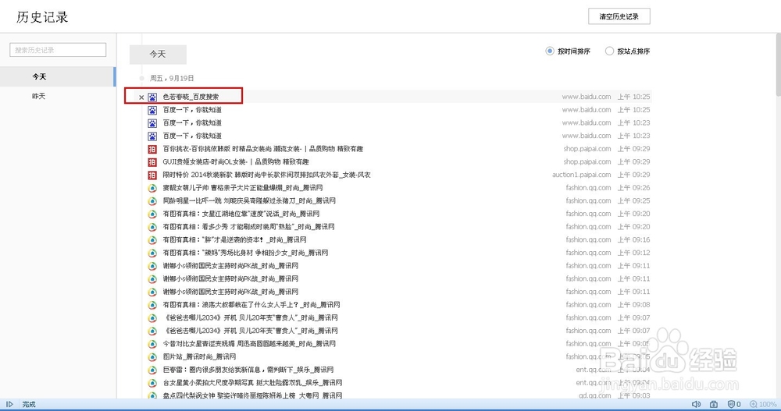Click Tencent favicon beside 女星江湖地位 entry

click(x=152, y=214)
